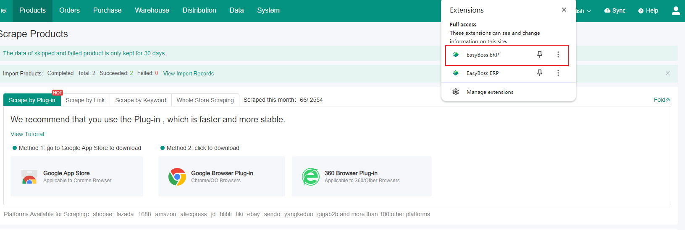The width and height of the screenshot is (685, 230).
Task: Open the language dropdown in header
Action: (583, 11)
